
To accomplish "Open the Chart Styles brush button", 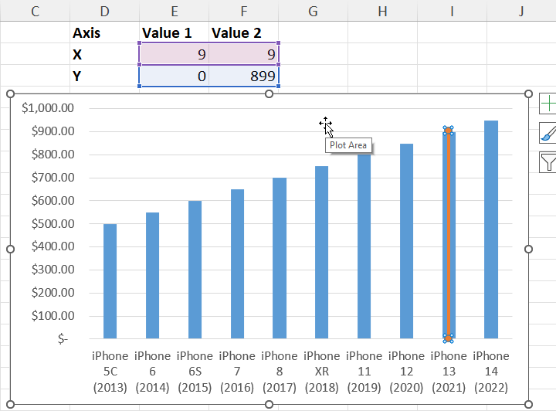I will click(548, 133).
